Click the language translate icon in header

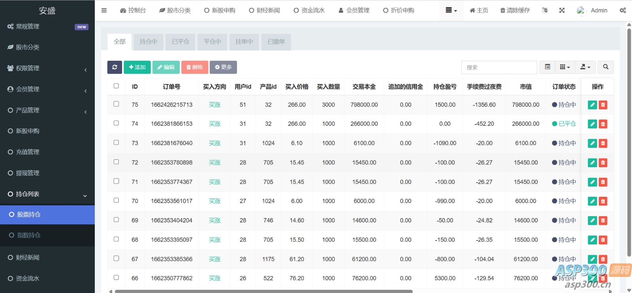click(x=545, y=10)
